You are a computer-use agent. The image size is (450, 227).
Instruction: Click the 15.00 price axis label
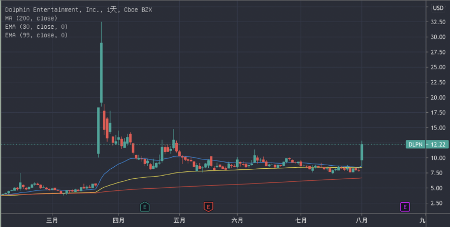click(x=438, y=128)
